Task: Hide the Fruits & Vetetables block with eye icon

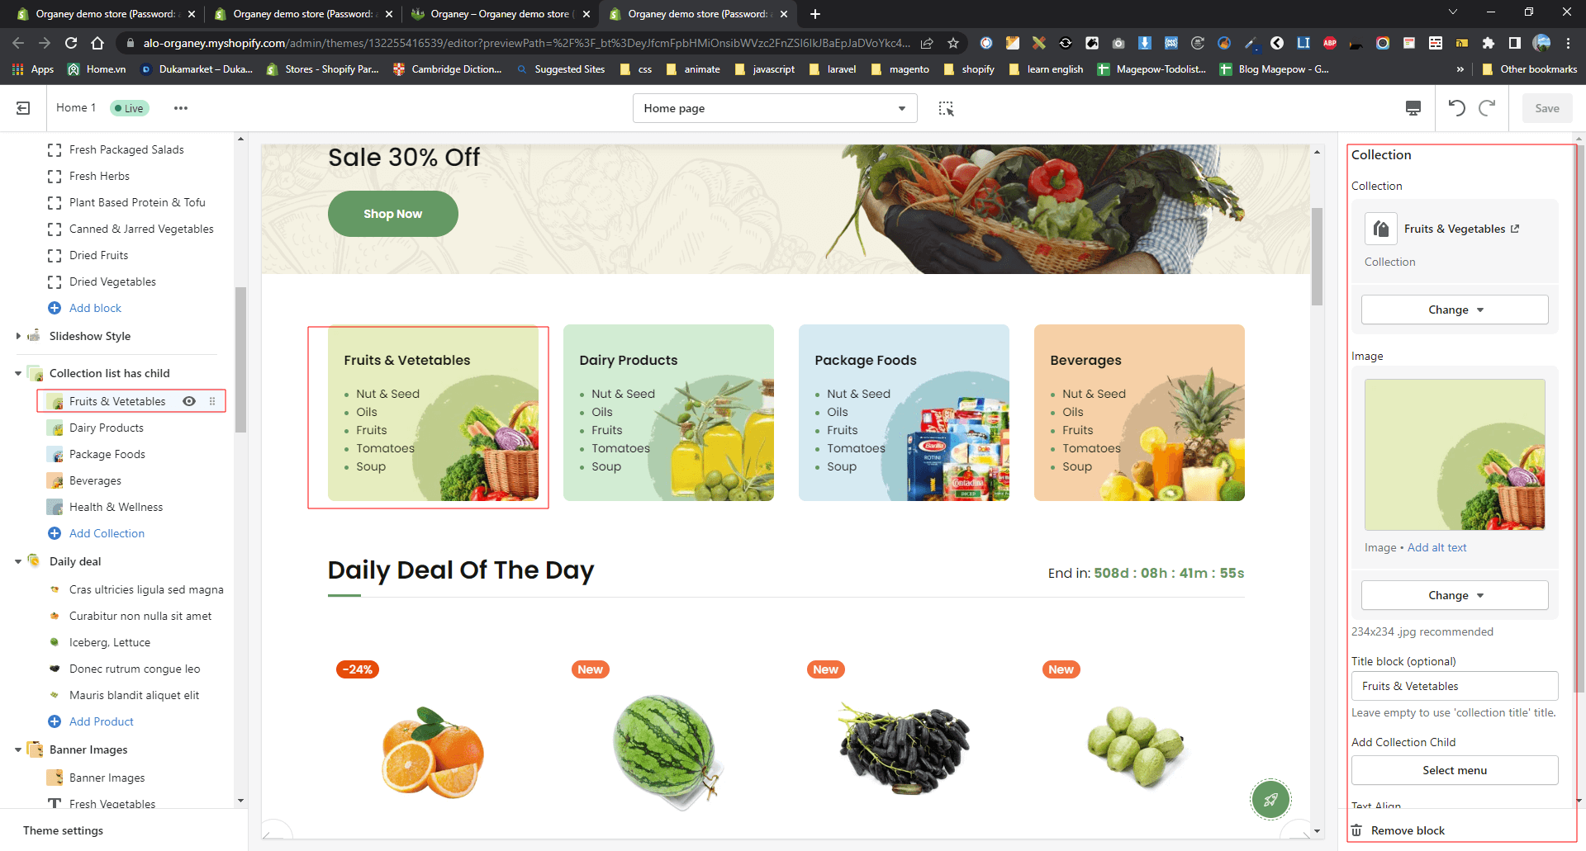Action: [189, 401]
